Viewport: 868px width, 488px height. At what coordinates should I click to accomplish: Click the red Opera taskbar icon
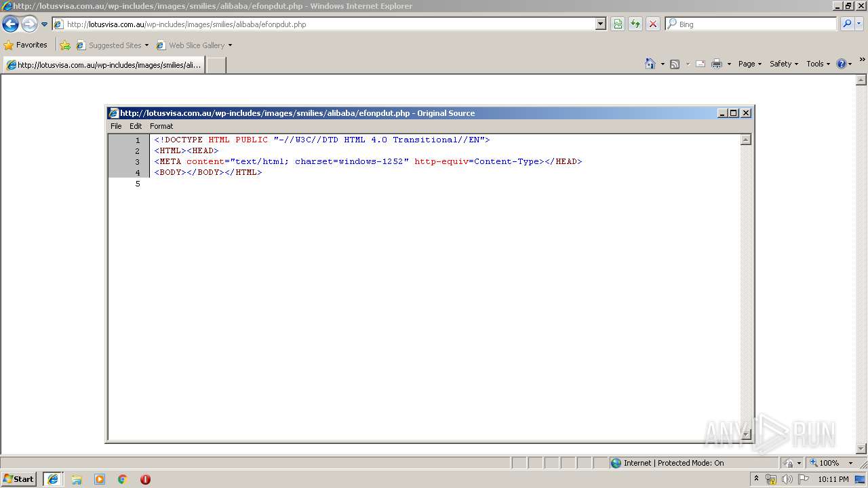tap(145, 479)
